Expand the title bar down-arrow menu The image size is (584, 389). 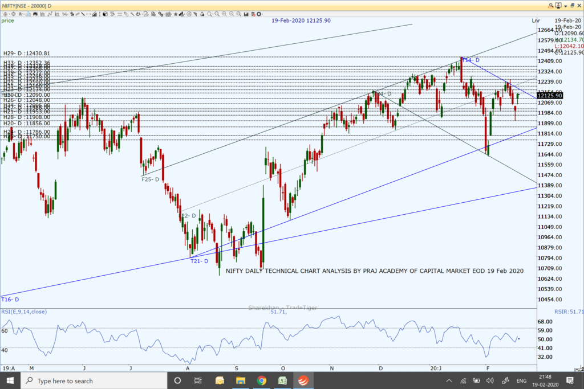[x=565, y=6]
